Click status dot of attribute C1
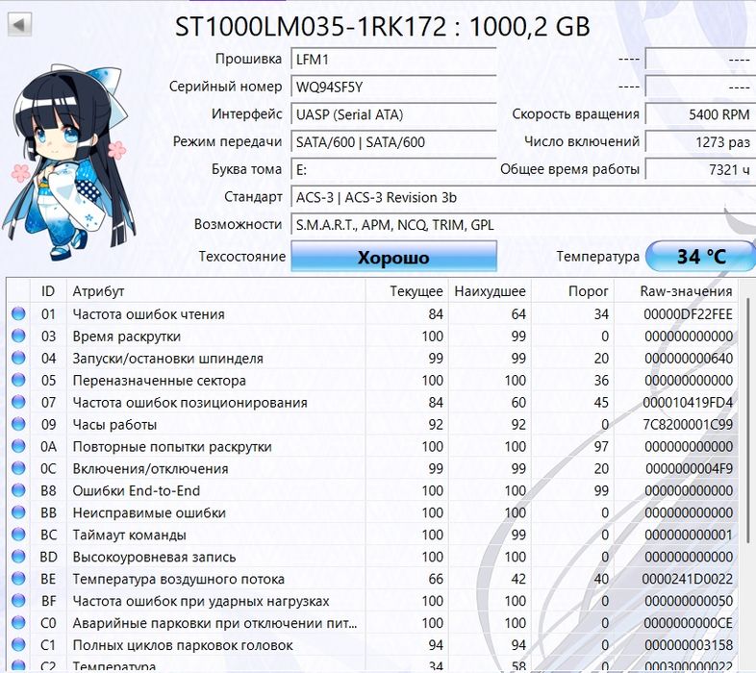756x673 pixels. [18, 645]
